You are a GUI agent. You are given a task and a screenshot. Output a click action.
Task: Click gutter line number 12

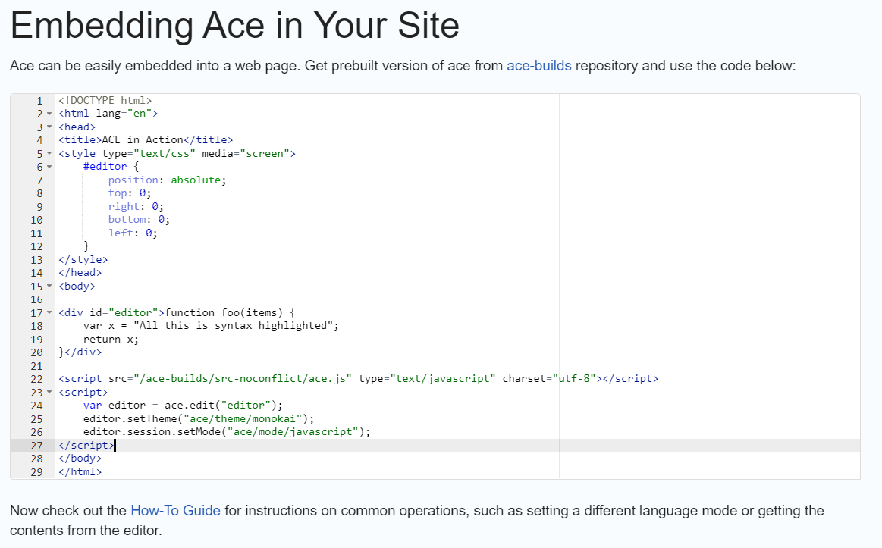[x=36, y=246]
